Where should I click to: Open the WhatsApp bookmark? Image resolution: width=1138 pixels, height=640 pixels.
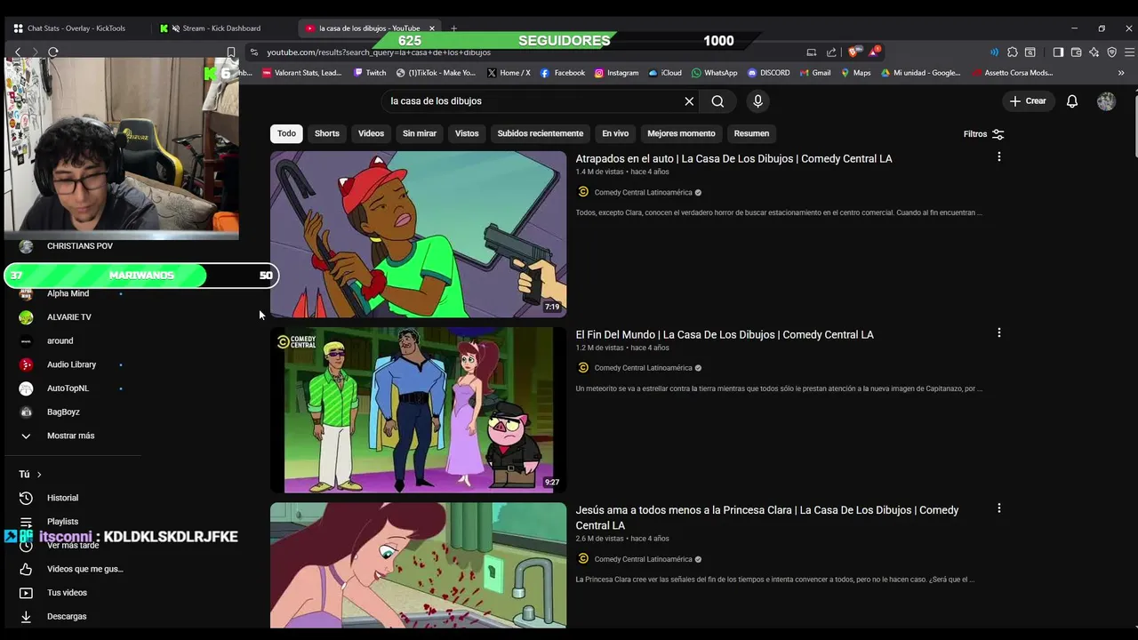tap(714, 73)
